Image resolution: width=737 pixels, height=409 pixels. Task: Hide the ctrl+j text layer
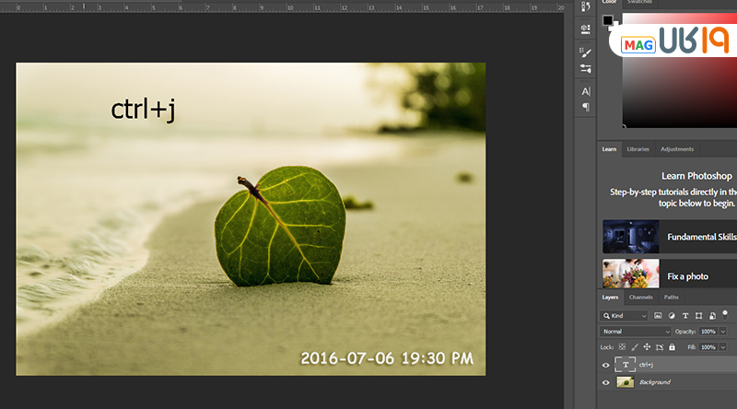tap(605, 366)
